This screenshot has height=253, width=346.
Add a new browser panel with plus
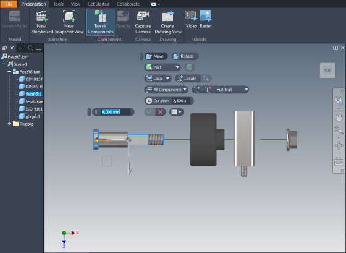[20, 48]
